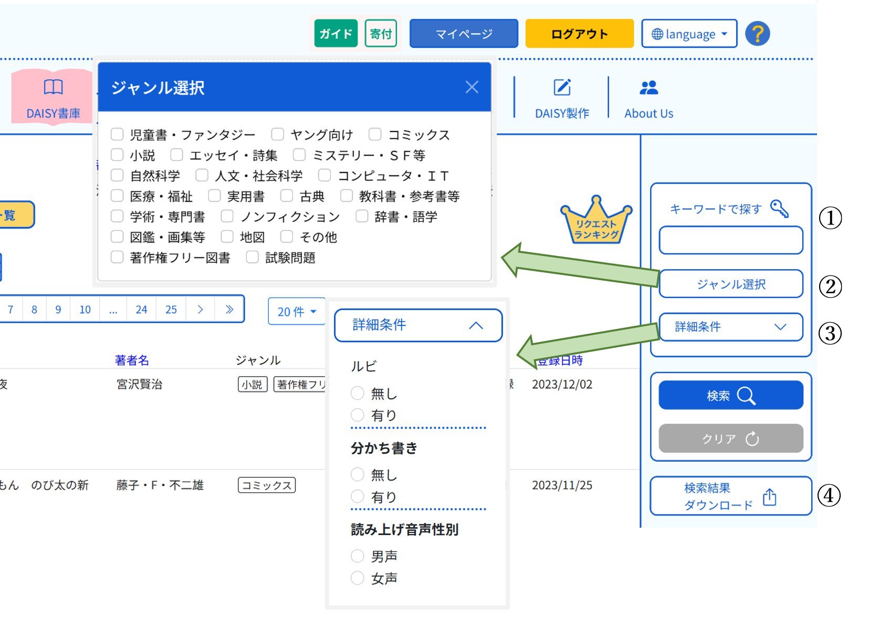Image resolution: width=890 pixels, height=620 pixels.
Task: Select ルビ 有り radio button
Action: 357,415
